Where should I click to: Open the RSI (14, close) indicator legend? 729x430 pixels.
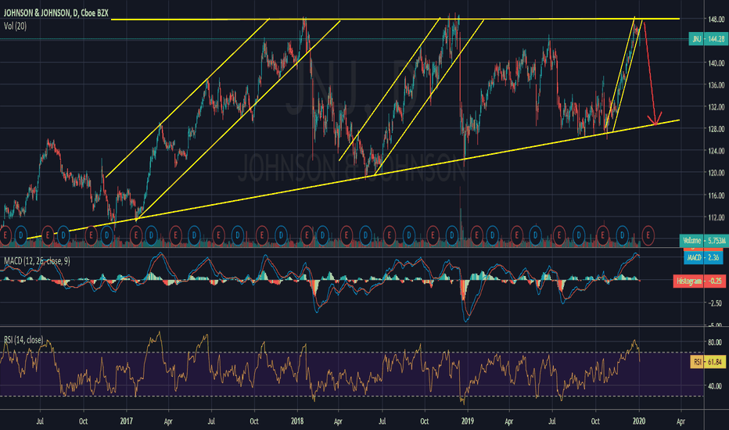pyautogui.click(x=23, y=340)
